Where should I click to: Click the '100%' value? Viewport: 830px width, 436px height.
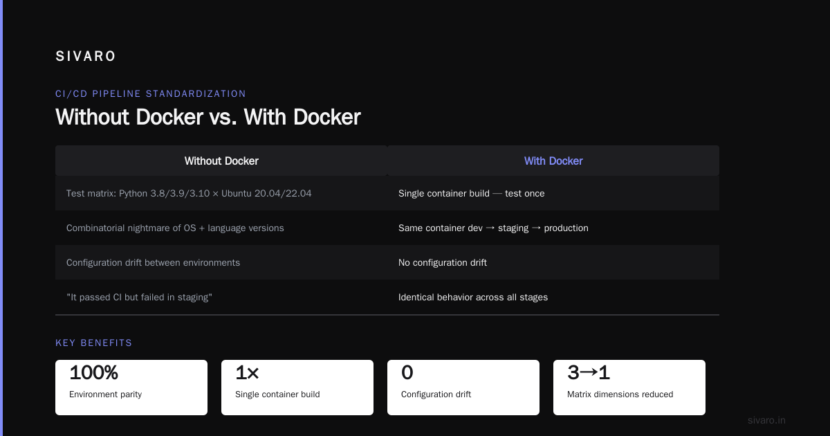[94, 373]
